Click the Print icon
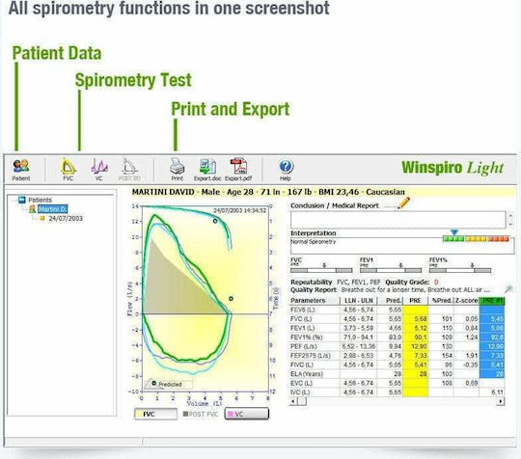 [x=178, y=170]
